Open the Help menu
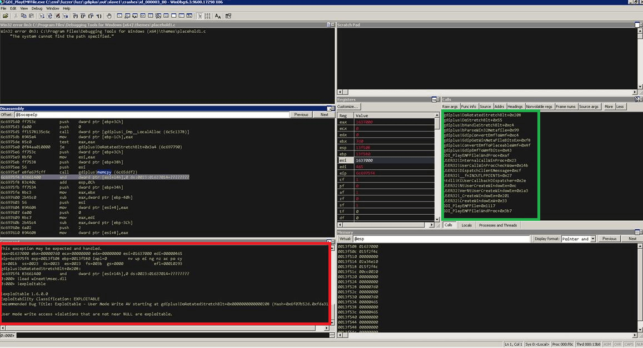The height and width of the screenshot is (348, 643). 67,8
